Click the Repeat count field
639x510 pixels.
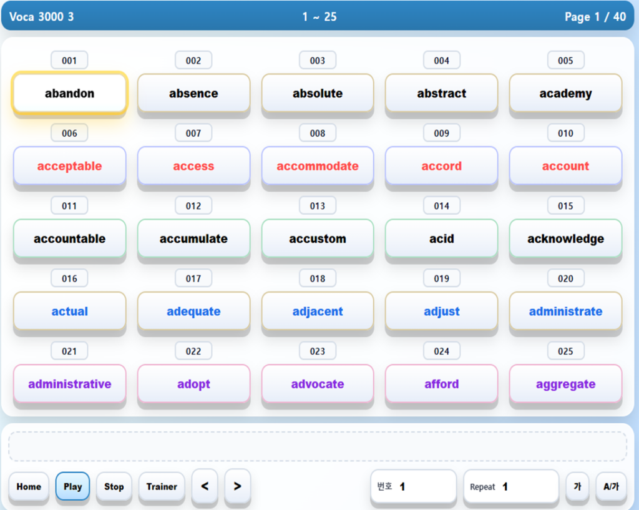[x=510, y=487]
